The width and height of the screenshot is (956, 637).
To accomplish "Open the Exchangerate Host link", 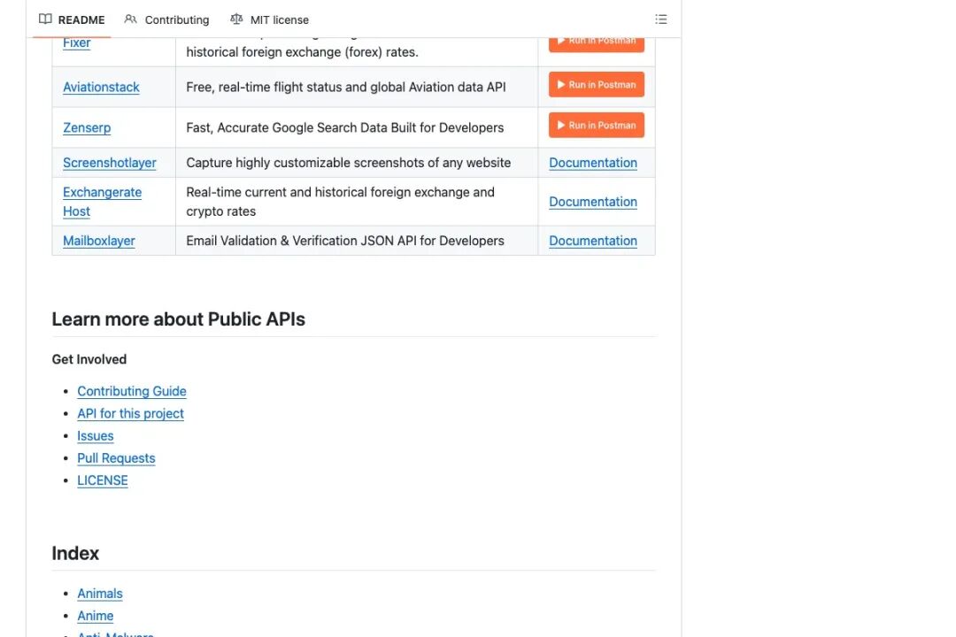I will [x=103, y=202].
